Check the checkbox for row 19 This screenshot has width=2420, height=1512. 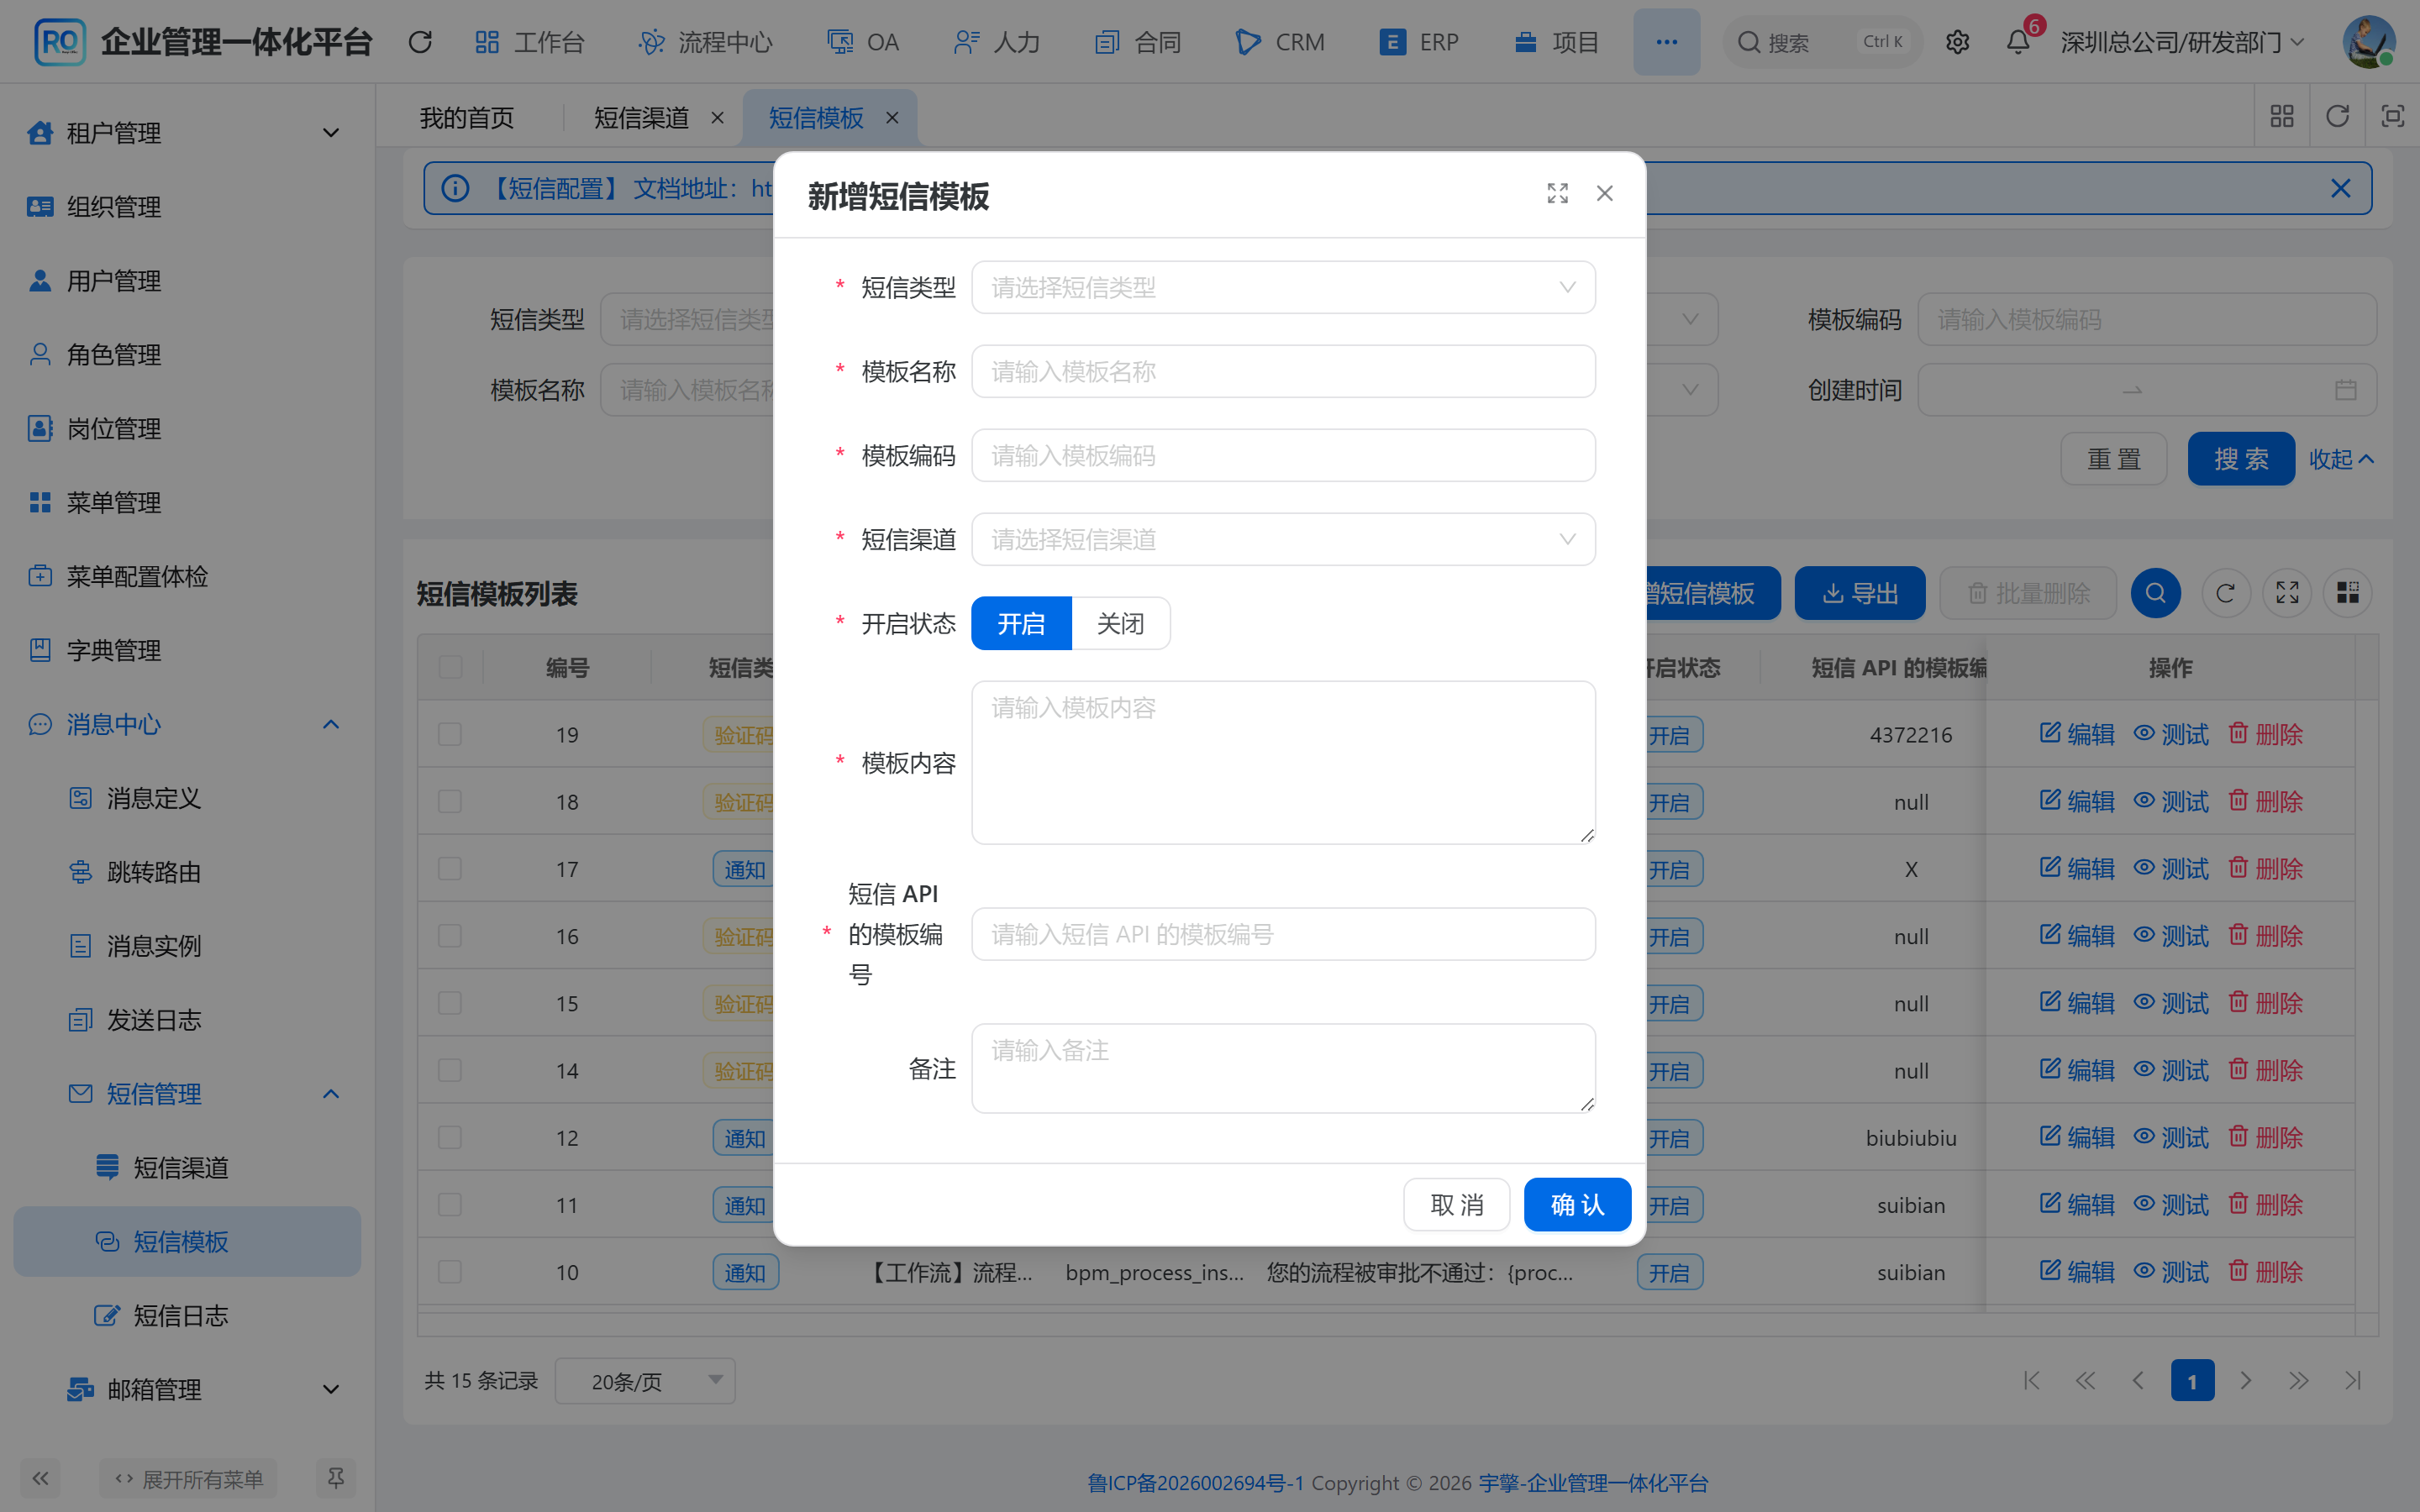point(450,734)
